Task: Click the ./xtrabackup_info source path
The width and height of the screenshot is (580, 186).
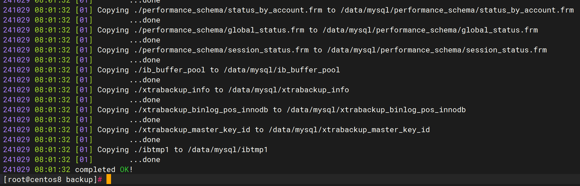Action: click(172, 90)
